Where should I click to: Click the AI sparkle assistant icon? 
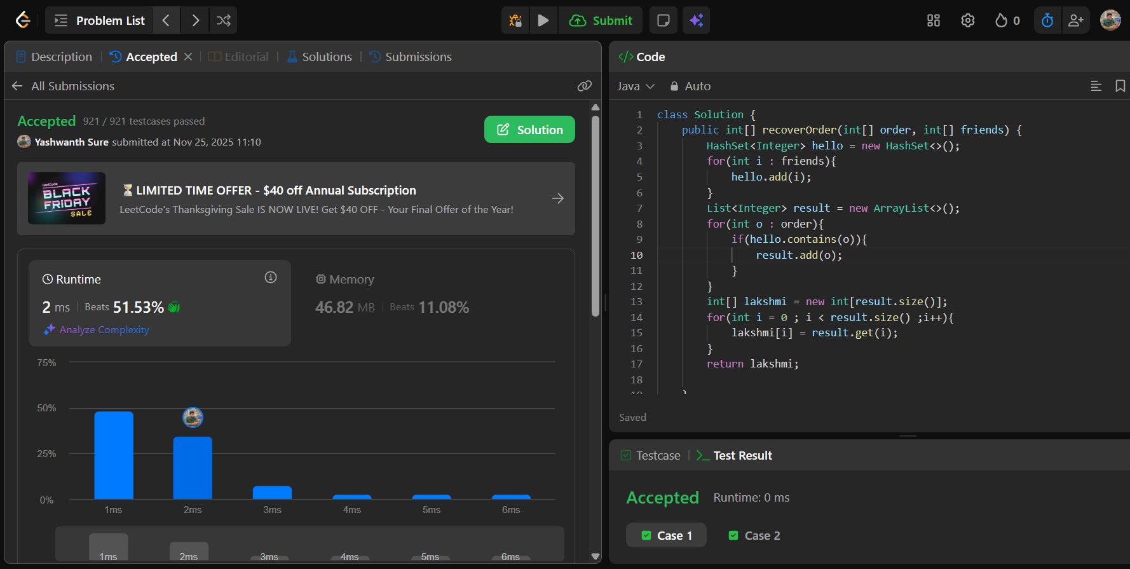pyautogui.click(x=696, y=20)
